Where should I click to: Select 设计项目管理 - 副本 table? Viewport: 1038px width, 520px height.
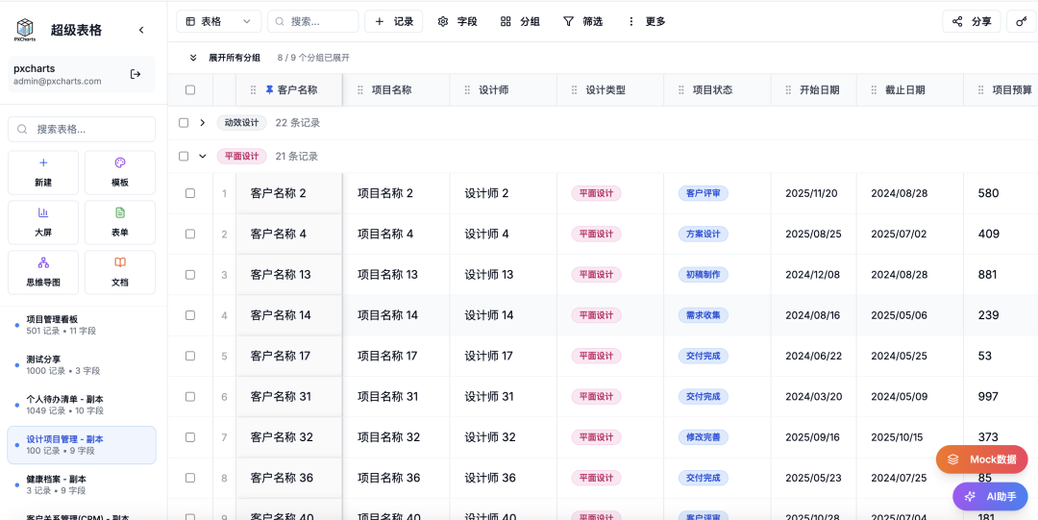(82, 444)
